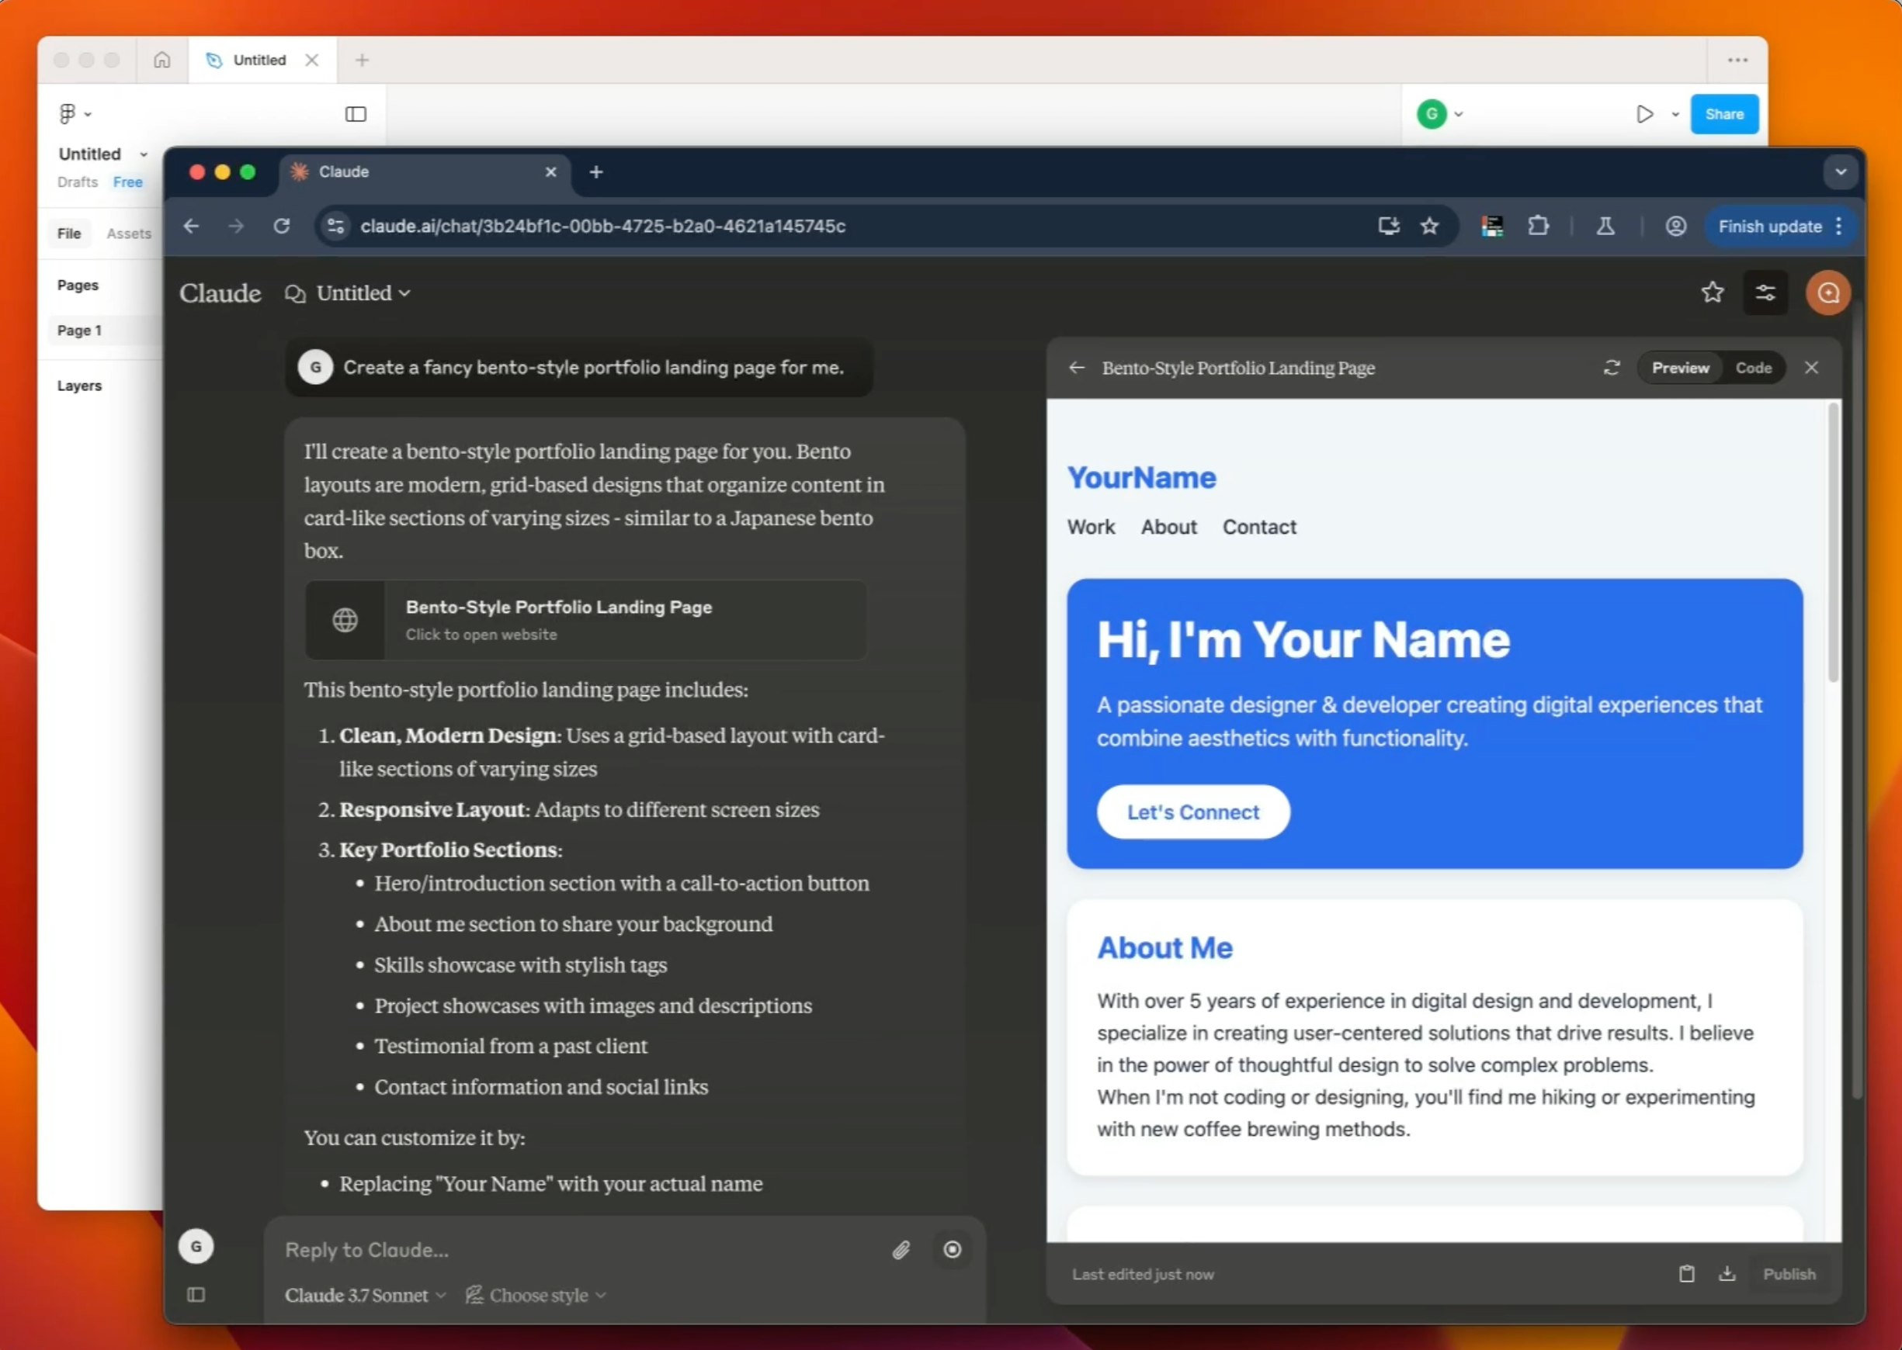
Task: Open the Bento-Style Portfolio Landing Page website card
Action: (585, 620)
